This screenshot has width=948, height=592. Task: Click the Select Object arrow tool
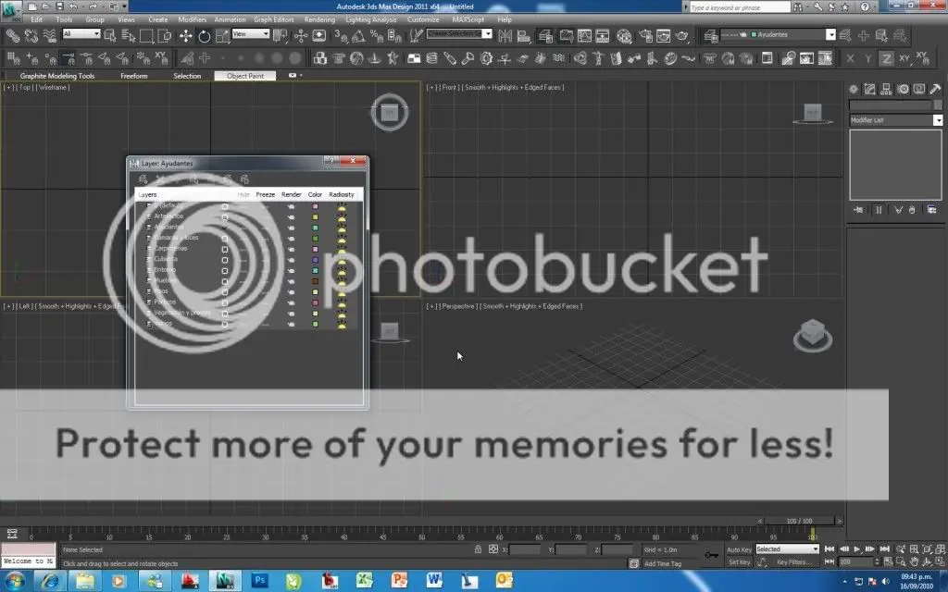(x=109, y=36)
